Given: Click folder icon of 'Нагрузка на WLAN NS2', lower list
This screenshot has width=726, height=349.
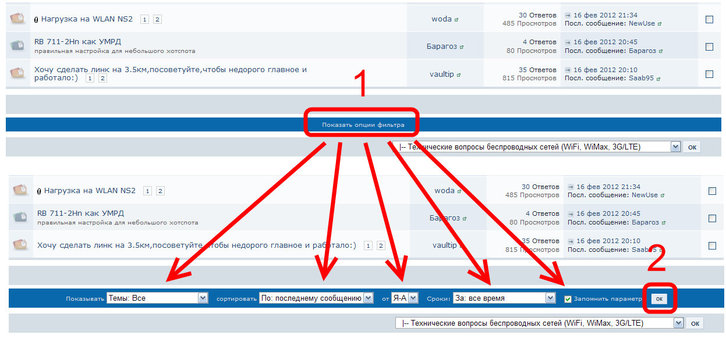Looking at the screenshot, I should (20, 190).
